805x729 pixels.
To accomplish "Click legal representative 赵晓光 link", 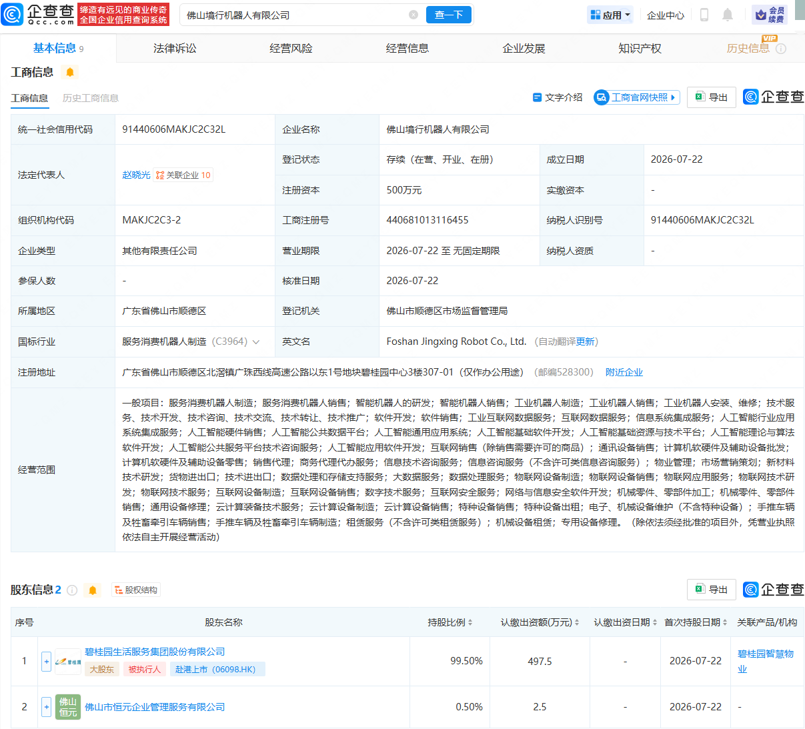I will pyautogui.click(x=136, y=175).
